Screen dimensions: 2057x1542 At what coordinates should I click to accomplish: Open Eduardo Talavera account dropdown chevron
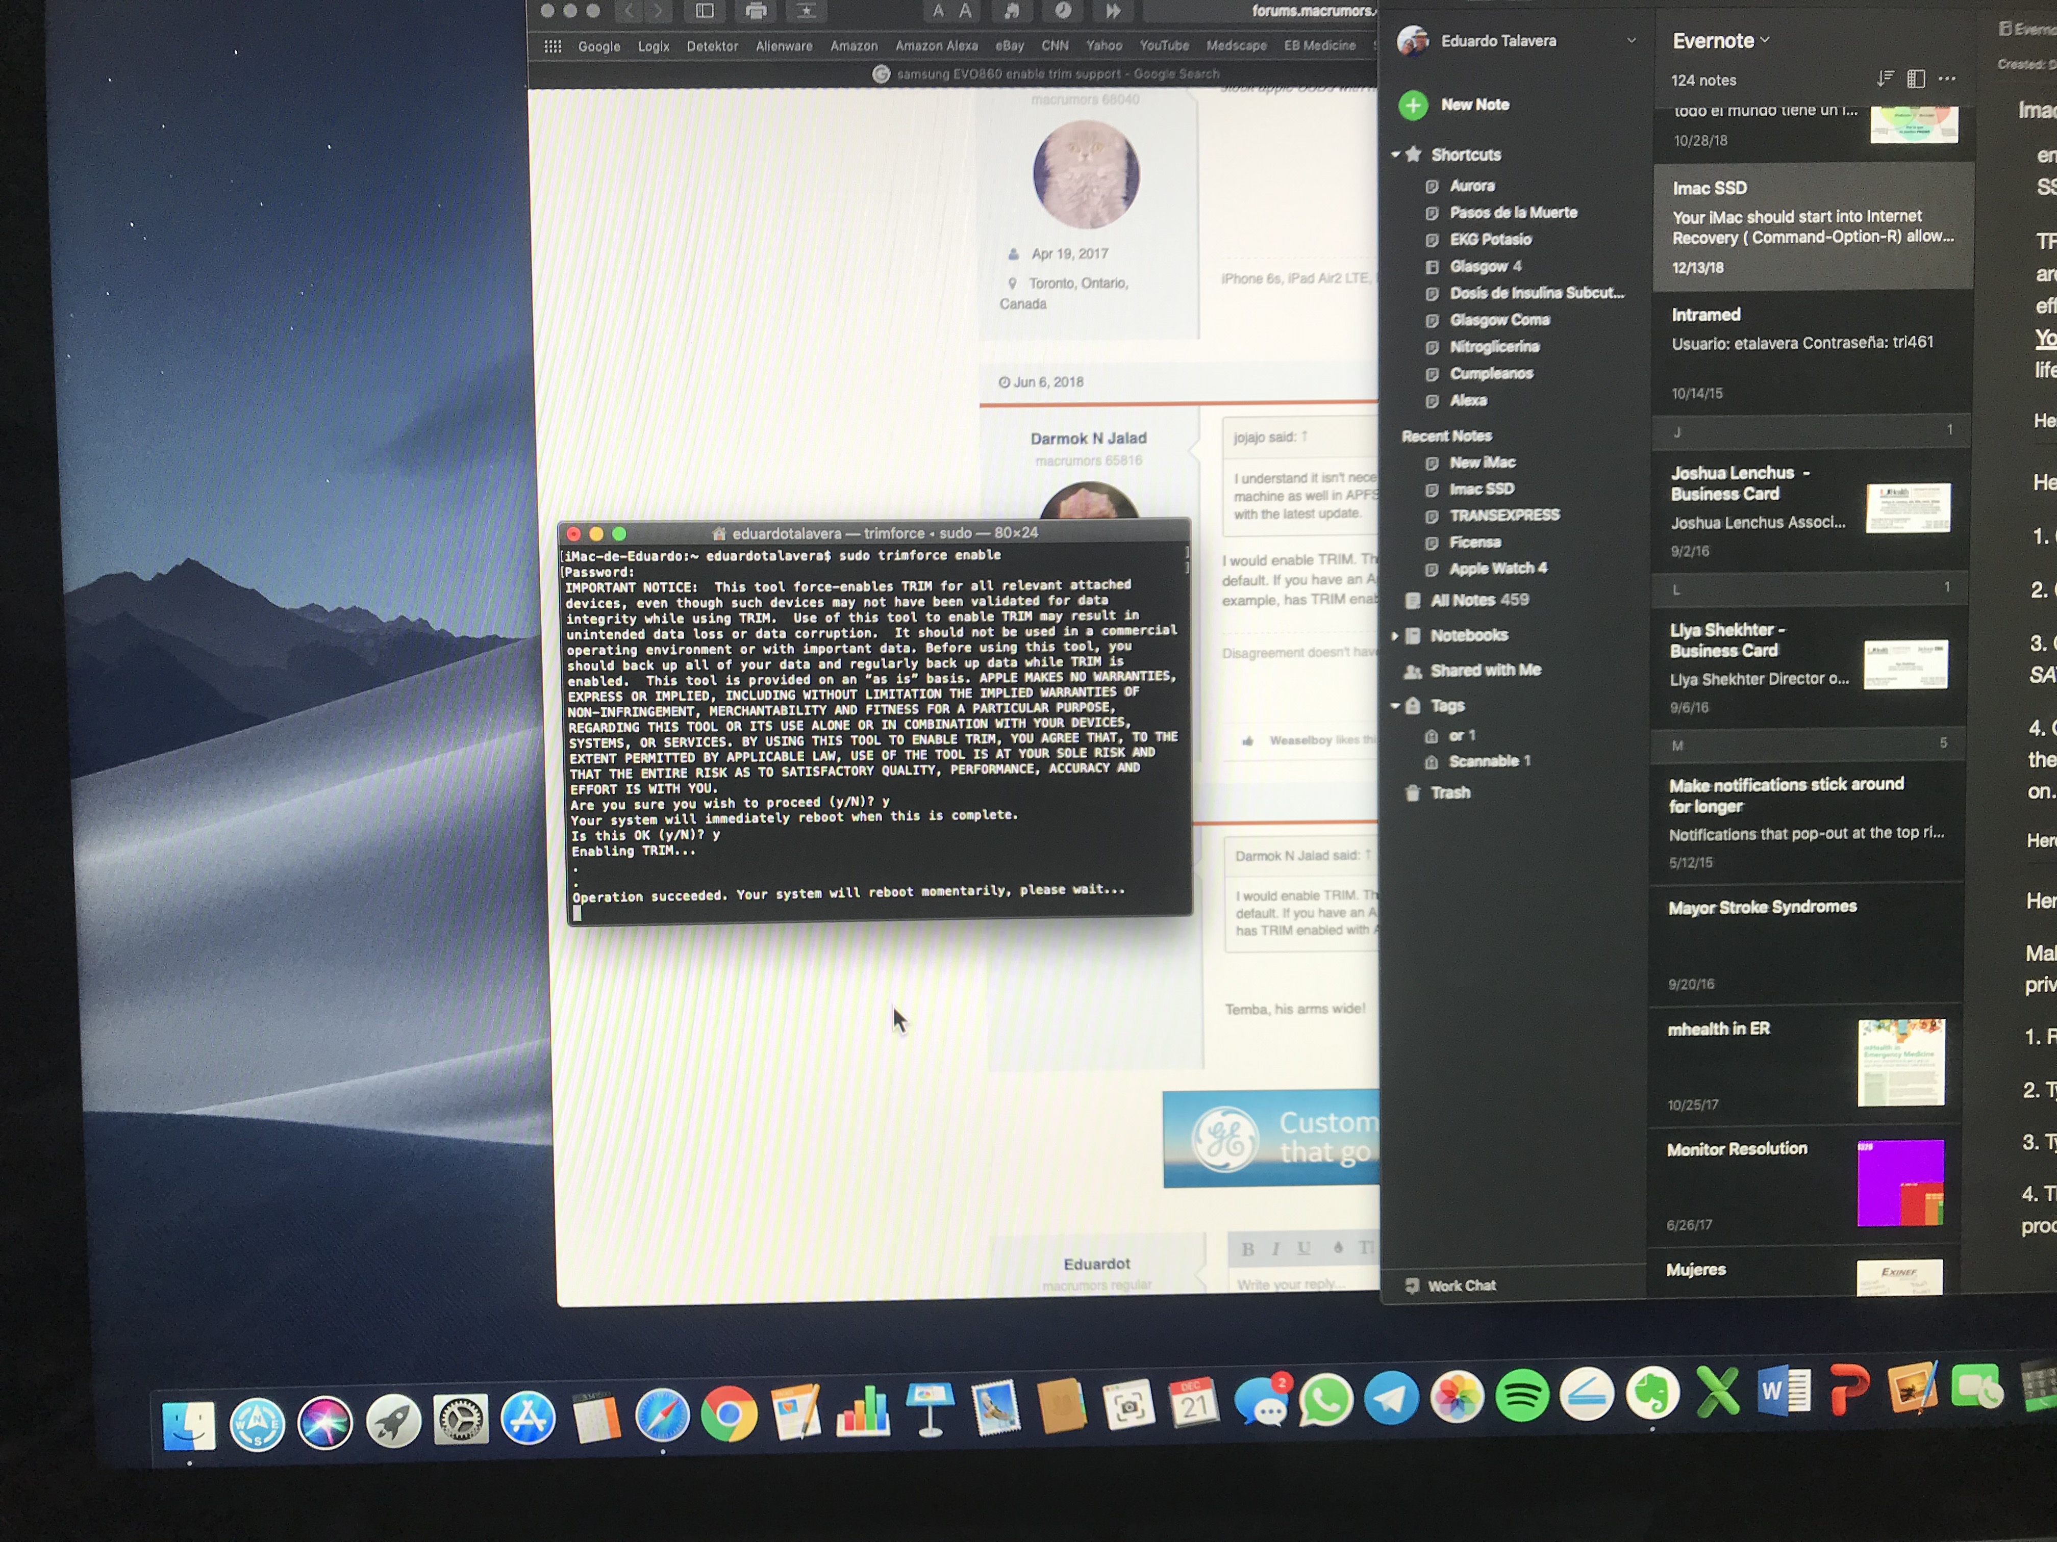click(x=1631, y=40)
